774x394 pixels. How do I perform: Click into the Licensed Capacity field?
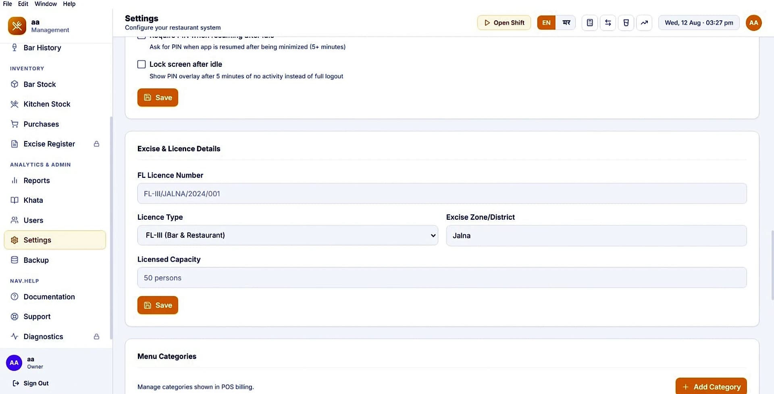[442, 278]
